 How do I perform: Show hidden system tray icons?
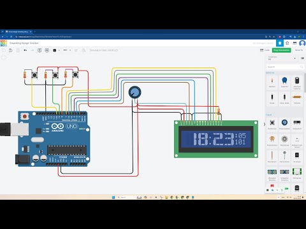pyautogui.click(x=279, y=197)
